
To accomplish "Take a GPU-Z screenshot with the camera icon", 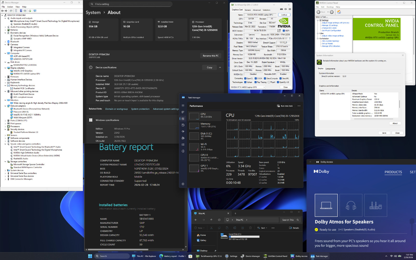I will [x=281, y=9].
